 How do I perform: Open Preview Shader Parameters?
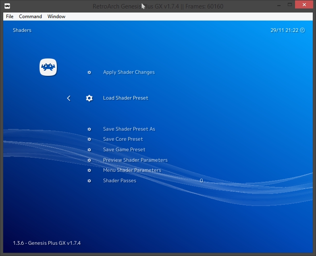(135, 160)
